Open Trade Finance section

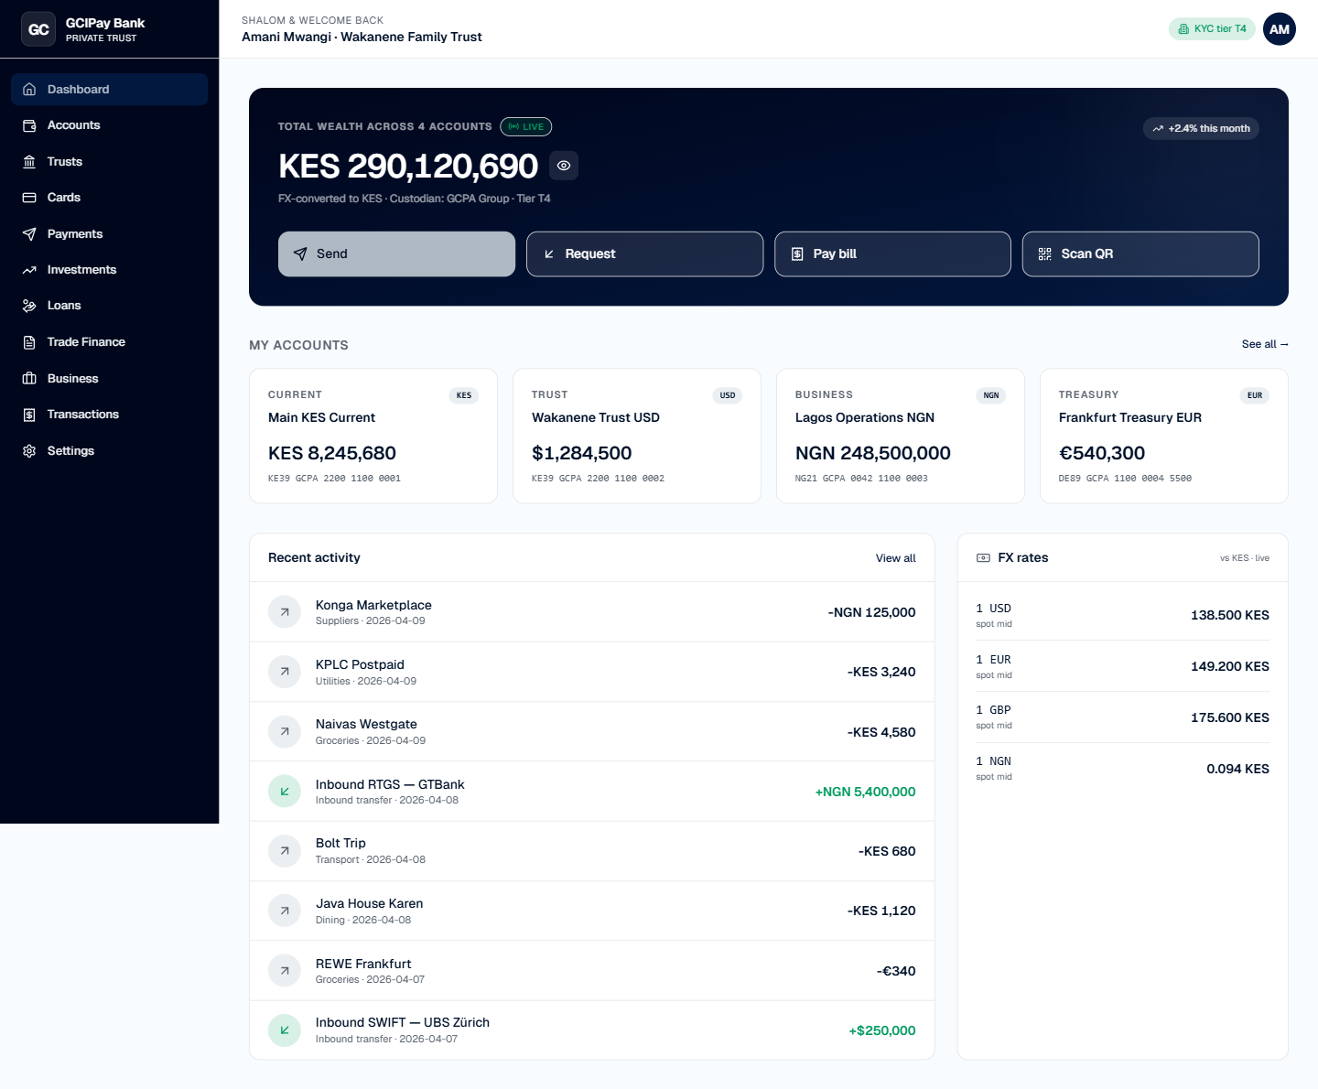(x=110, y=342)
